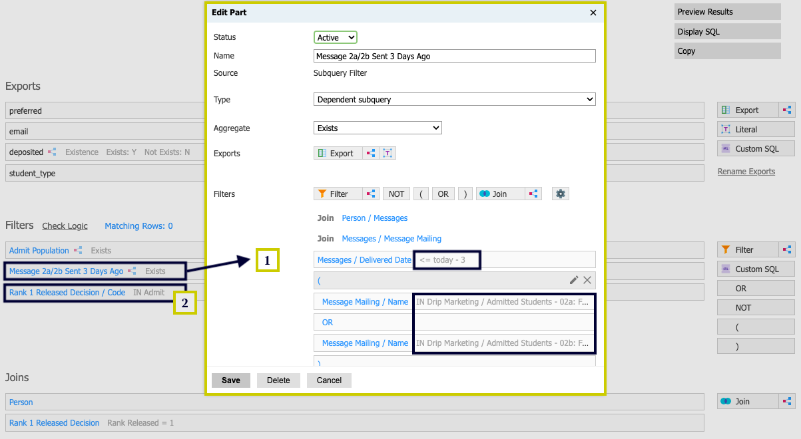Close the Edit Part dialog
Viewport: 801px width, 439px height.
tap(593, 13)
